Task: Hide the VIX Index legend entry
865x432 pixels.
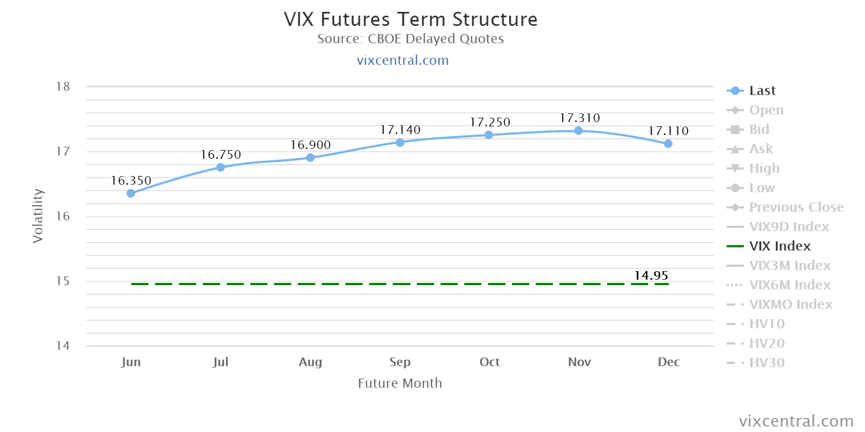Action: point(780,246)
